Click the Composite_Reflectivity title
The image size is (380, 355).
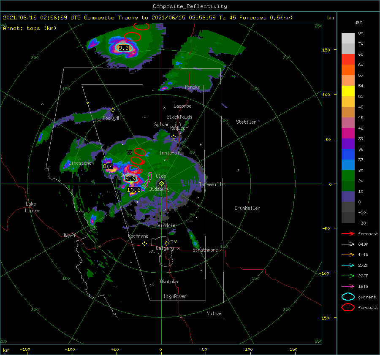pyautogui.click(x=190, y=6)
